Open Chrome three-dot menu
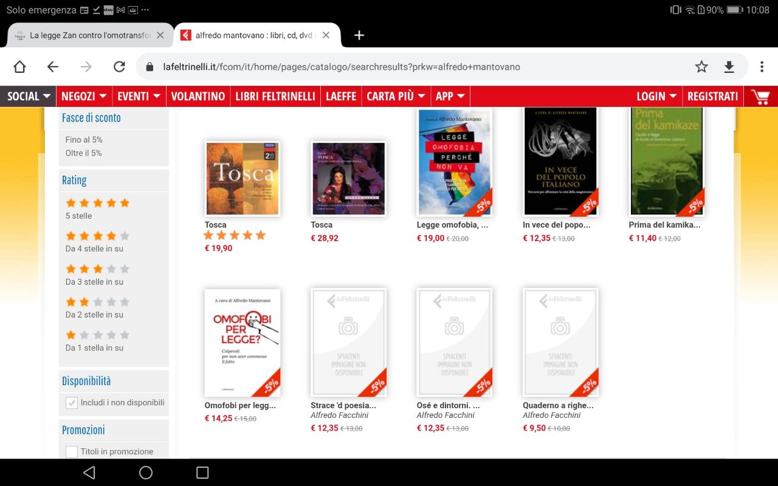This screenshot has height=486, width=778. (x=762, y=67)
